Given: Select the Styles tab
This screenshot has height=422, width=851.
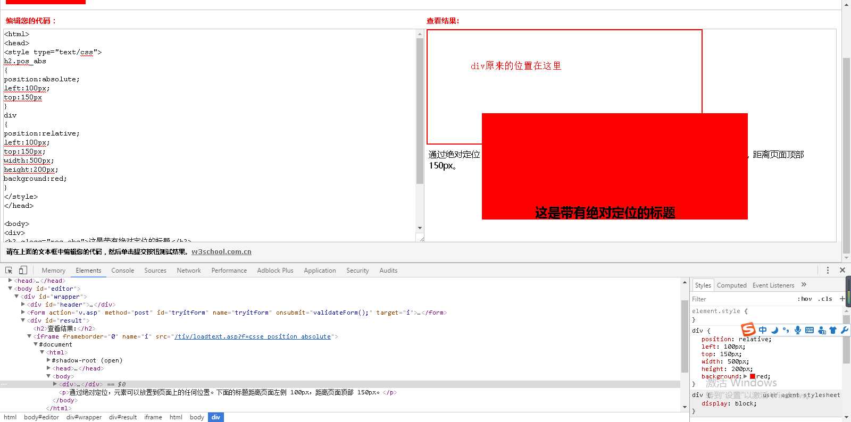Looking at the screenshot, I should [703, 285].
